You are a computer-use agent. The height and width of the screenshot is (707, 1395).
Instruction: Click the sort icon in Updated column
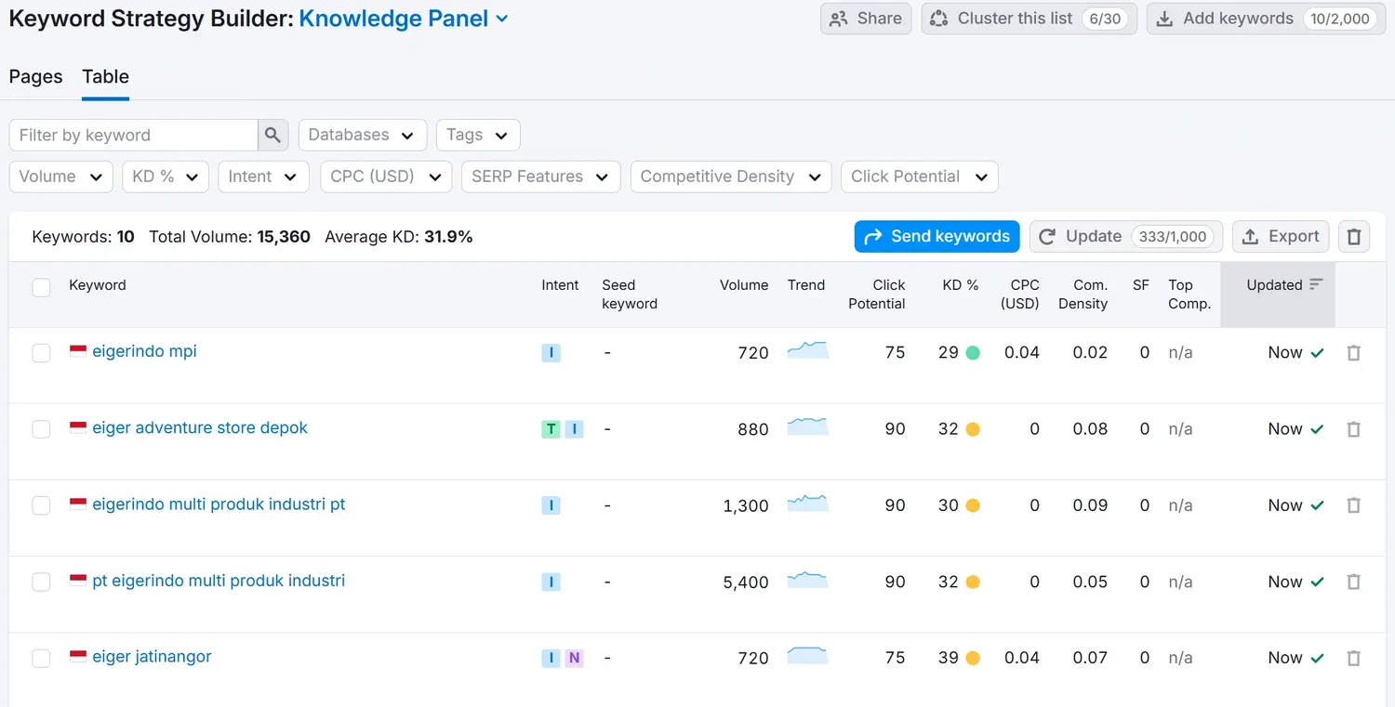(1316, 285)
